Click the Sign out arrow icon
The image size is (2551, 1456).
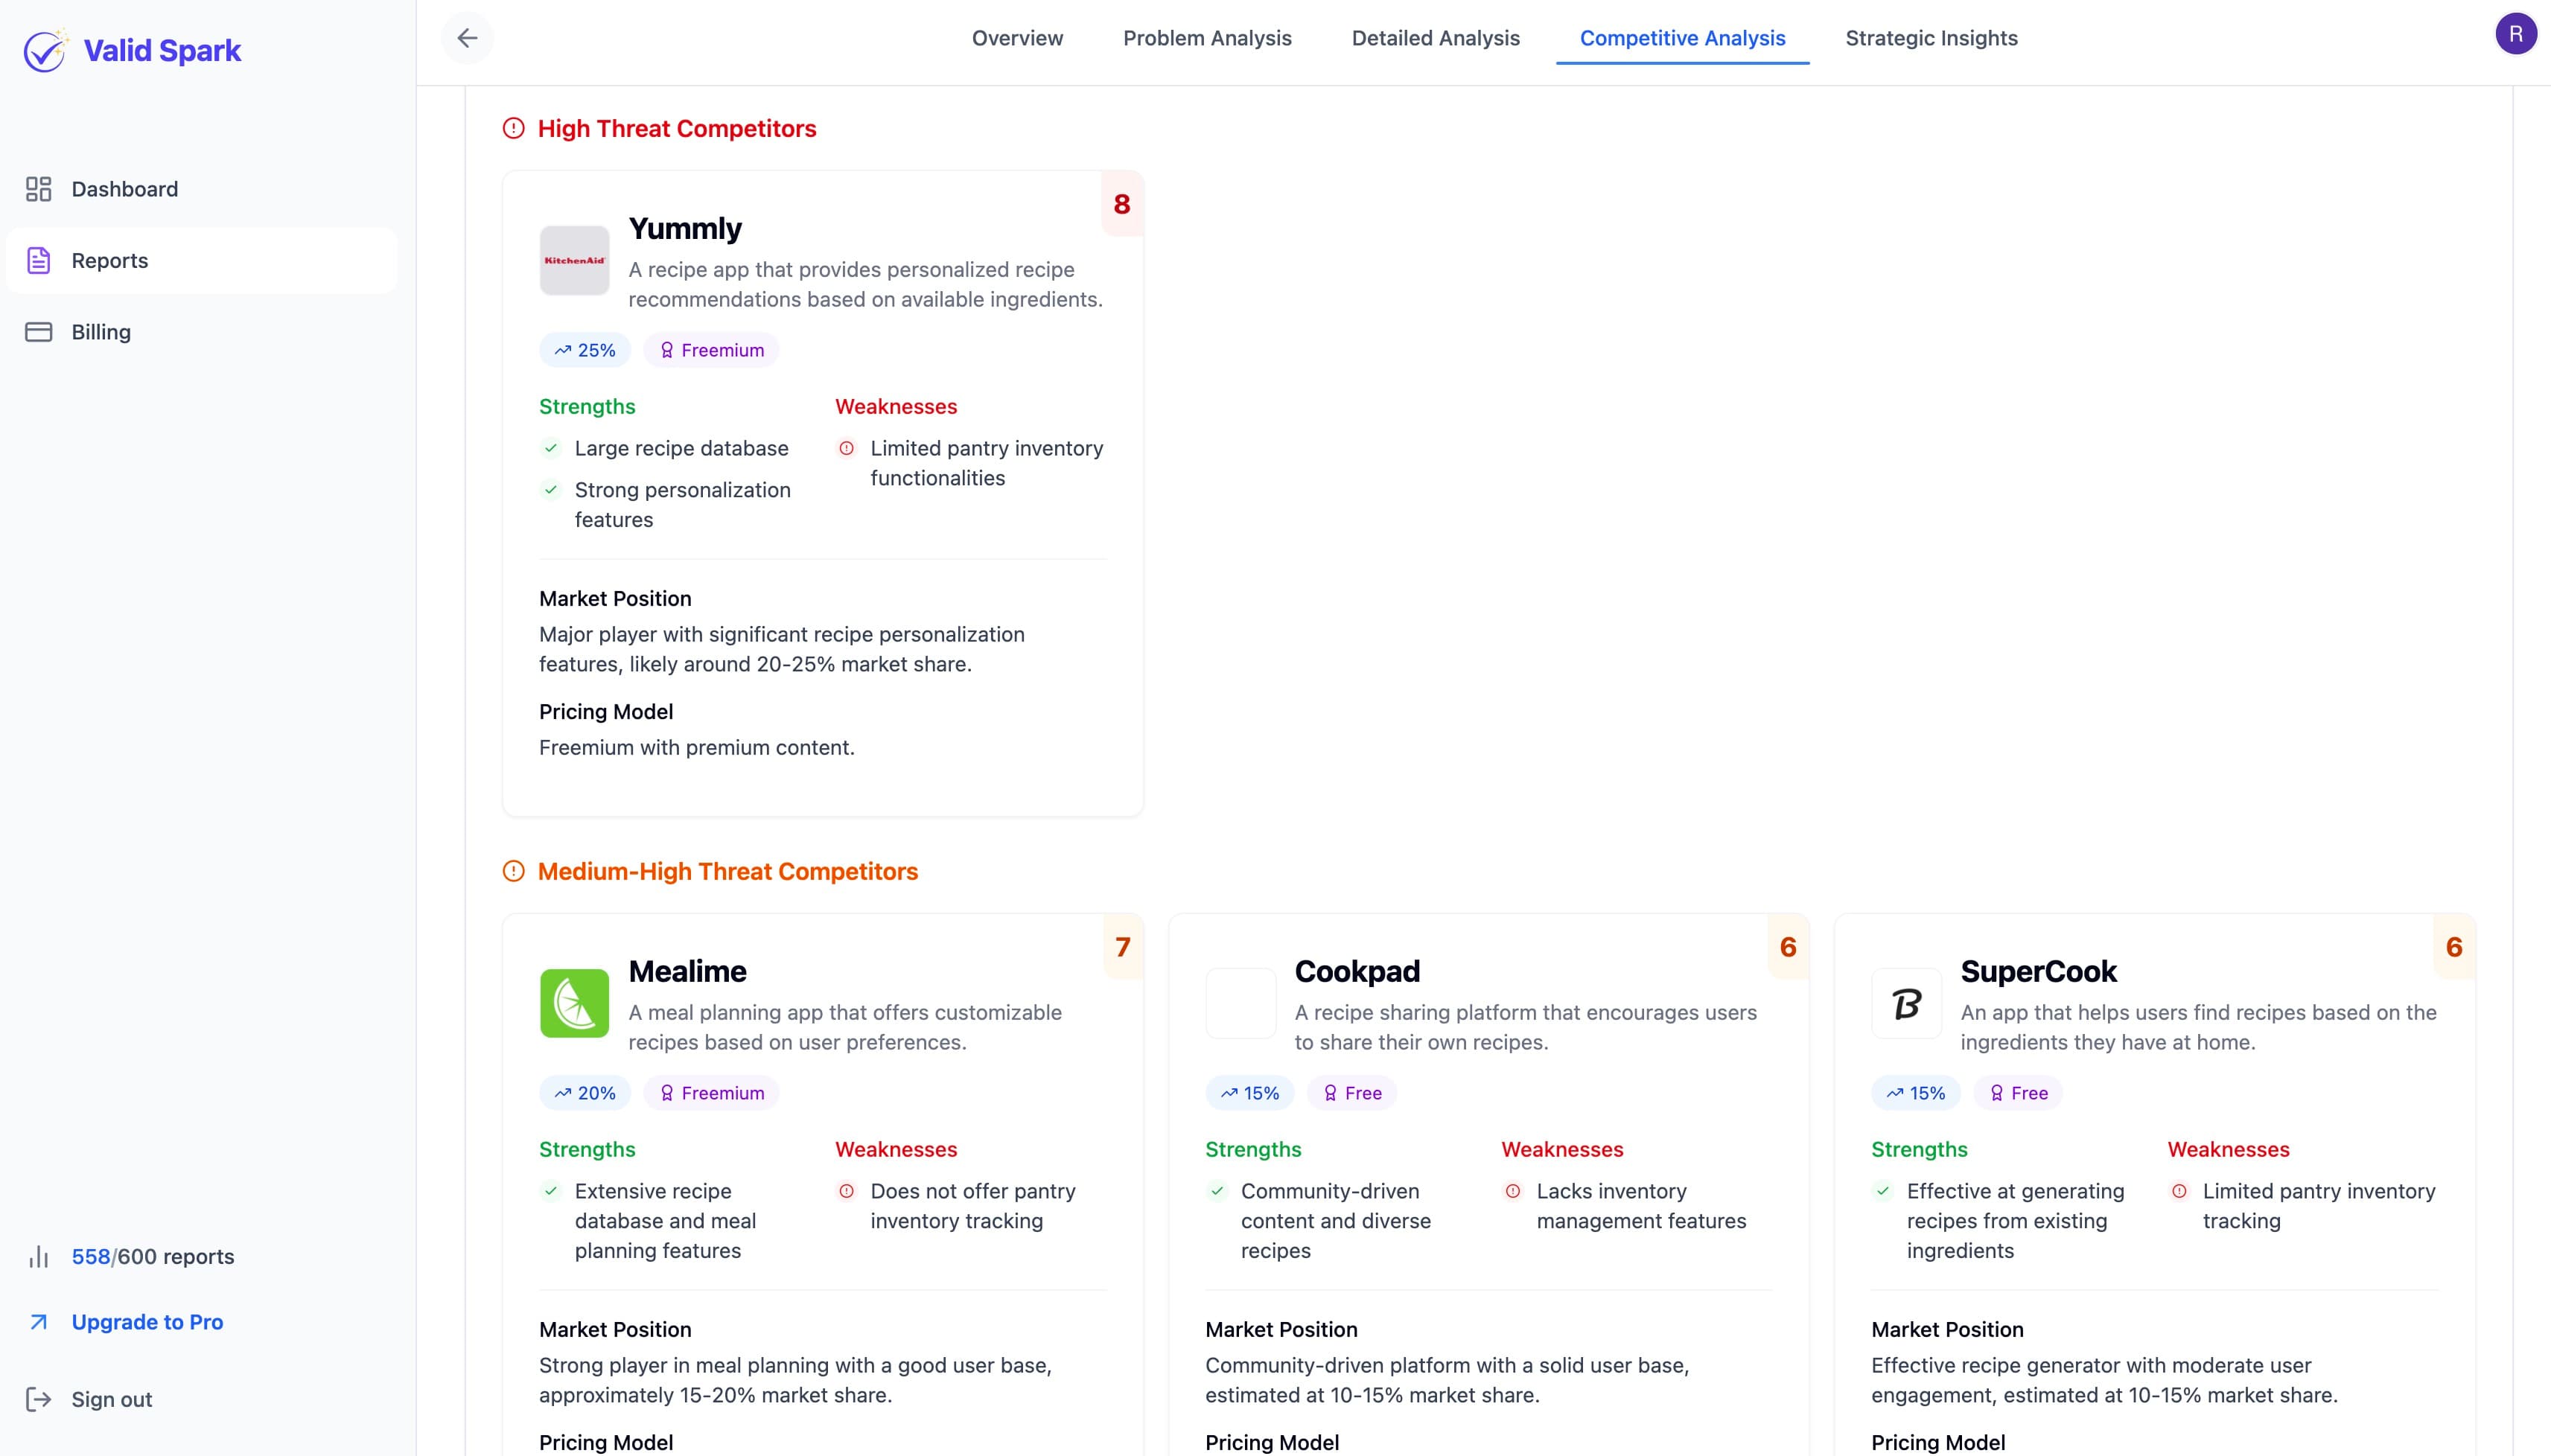(x=38, y=1399)
